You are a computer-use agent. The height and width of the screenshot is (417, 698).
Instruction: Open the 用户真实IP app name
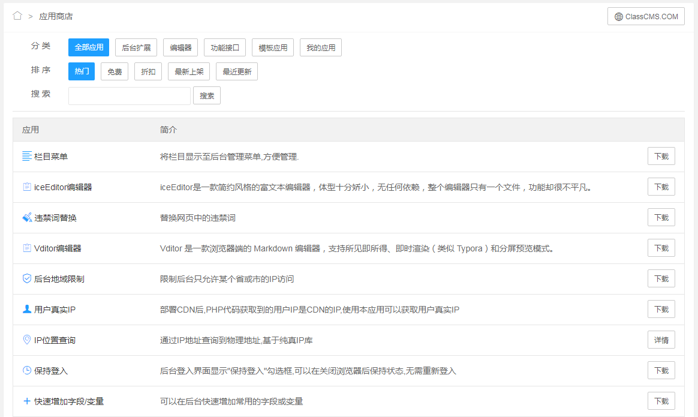tap(55, 310)
